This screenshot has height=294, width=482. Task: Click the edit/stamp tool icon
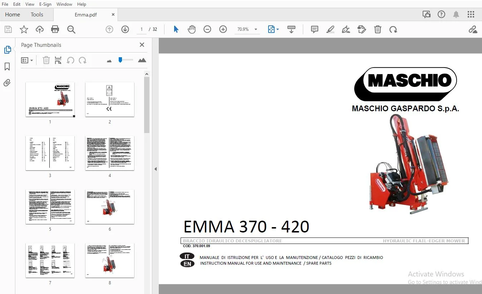(x=362, y=29)
